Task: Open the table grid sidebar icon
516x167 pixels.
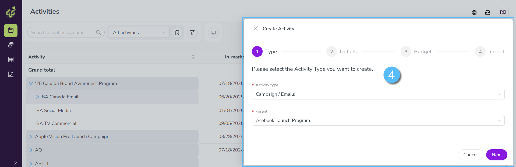Action: [11, 60]
